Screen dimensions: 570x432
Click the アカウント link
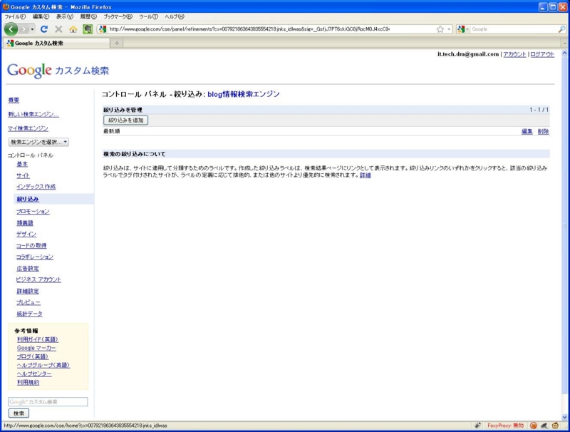tap(514, 54)
